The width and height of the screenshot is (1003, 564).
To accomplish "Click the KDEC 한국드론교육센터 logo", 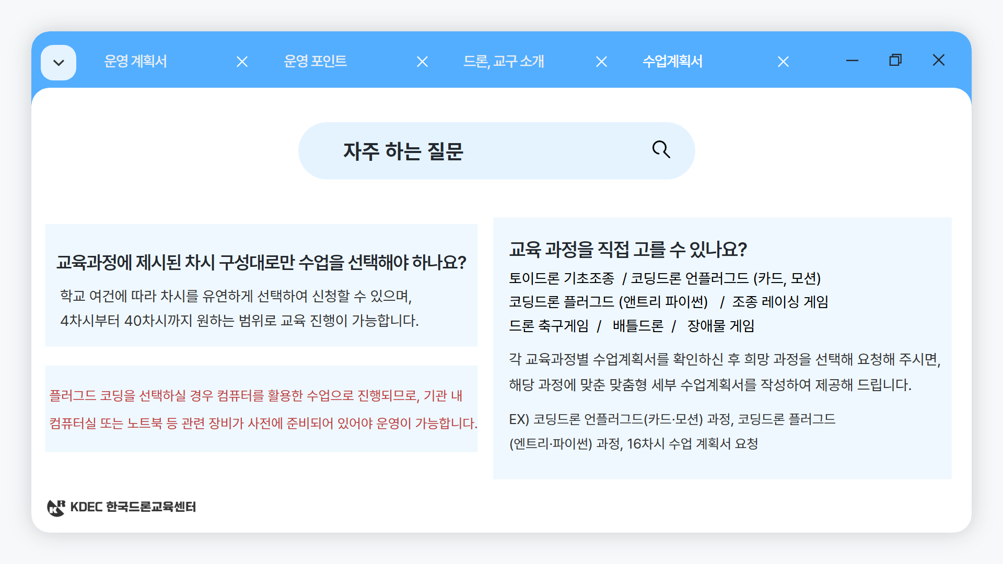I will tap(122, 506).
